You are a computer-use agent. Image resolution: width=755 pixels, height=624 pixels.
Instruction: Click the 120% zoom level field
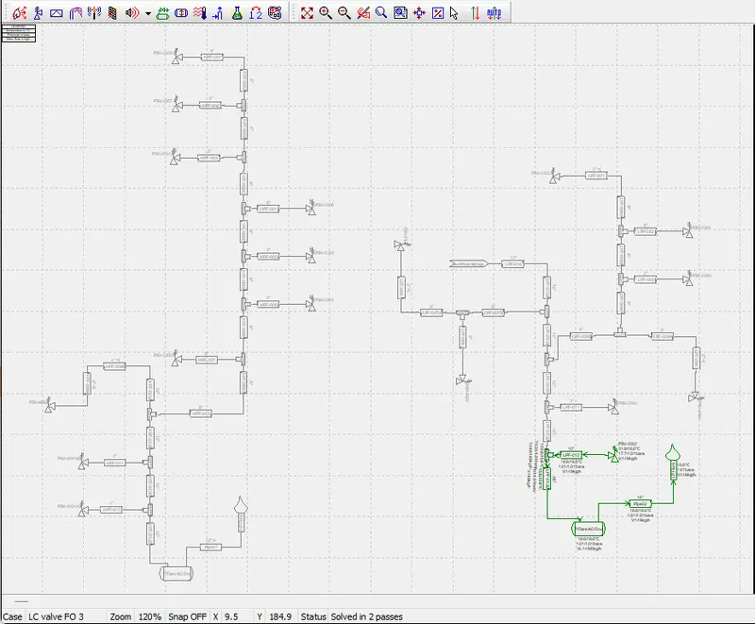150,616
